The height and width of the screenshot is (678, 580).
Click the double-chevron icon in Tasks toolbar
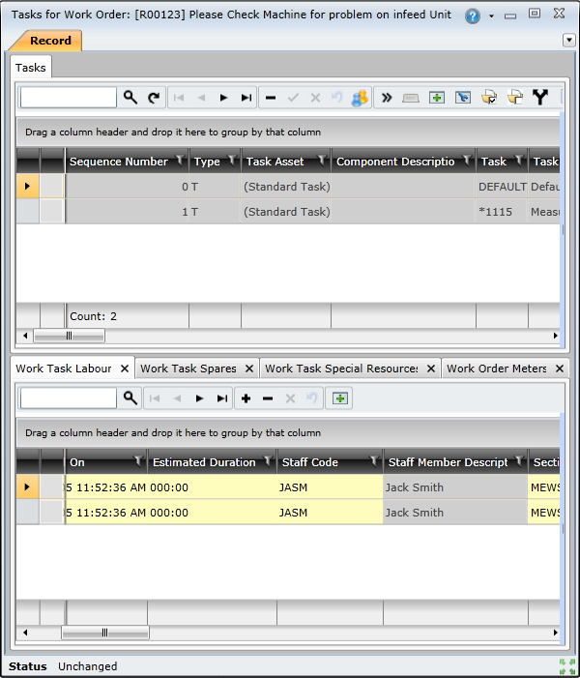point(387,98)
